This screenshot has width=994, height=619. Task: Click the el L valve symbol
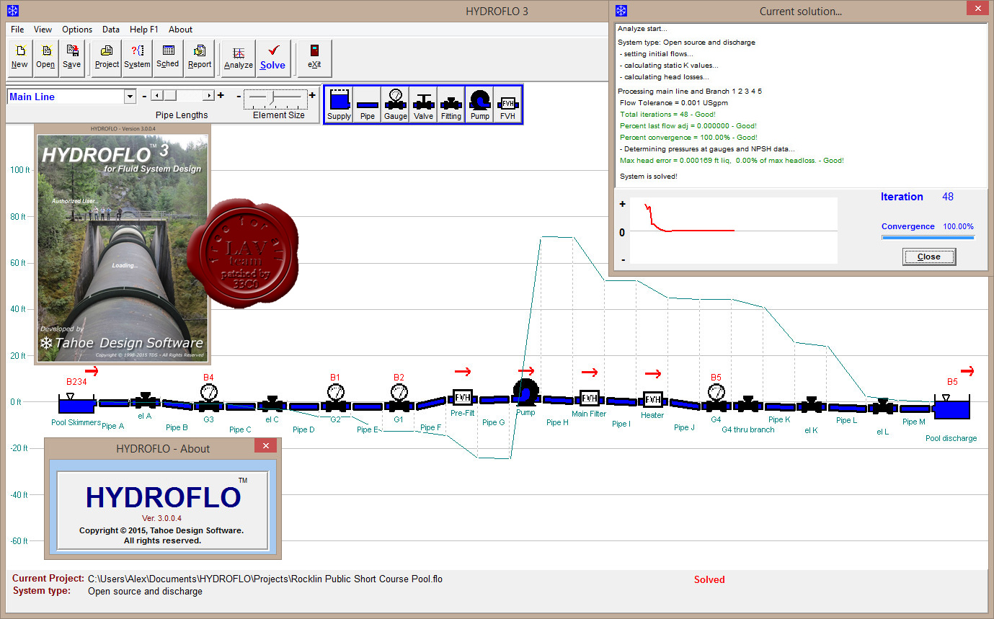884,407
